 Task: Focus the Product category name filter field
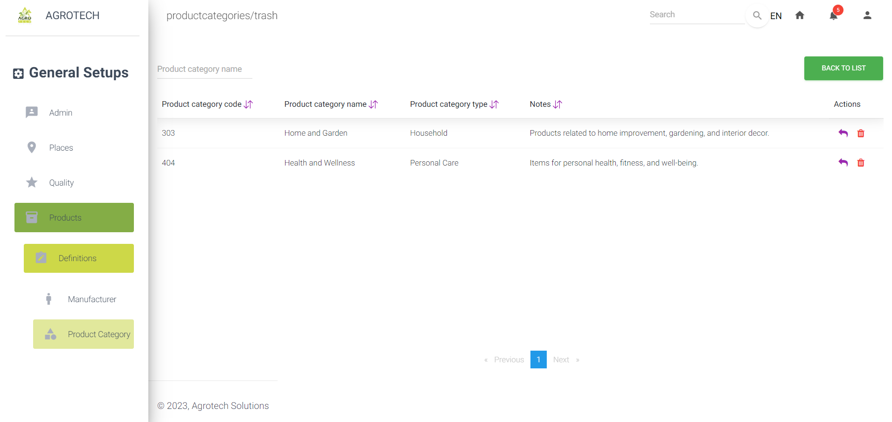204,69
